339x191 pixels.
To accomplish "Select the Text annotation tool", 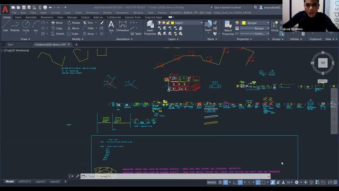I will 111,26.
